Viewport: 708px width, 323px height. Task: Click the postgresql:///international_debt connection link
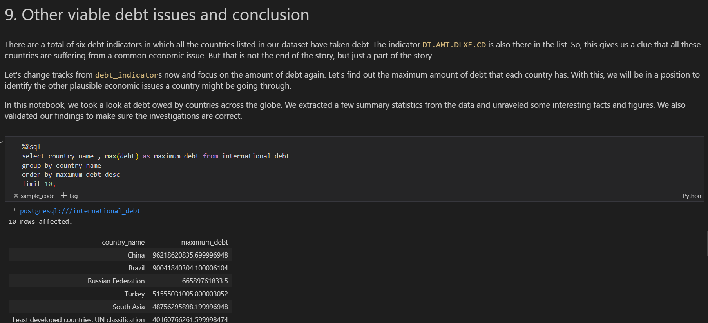click(x=80, y=210)
